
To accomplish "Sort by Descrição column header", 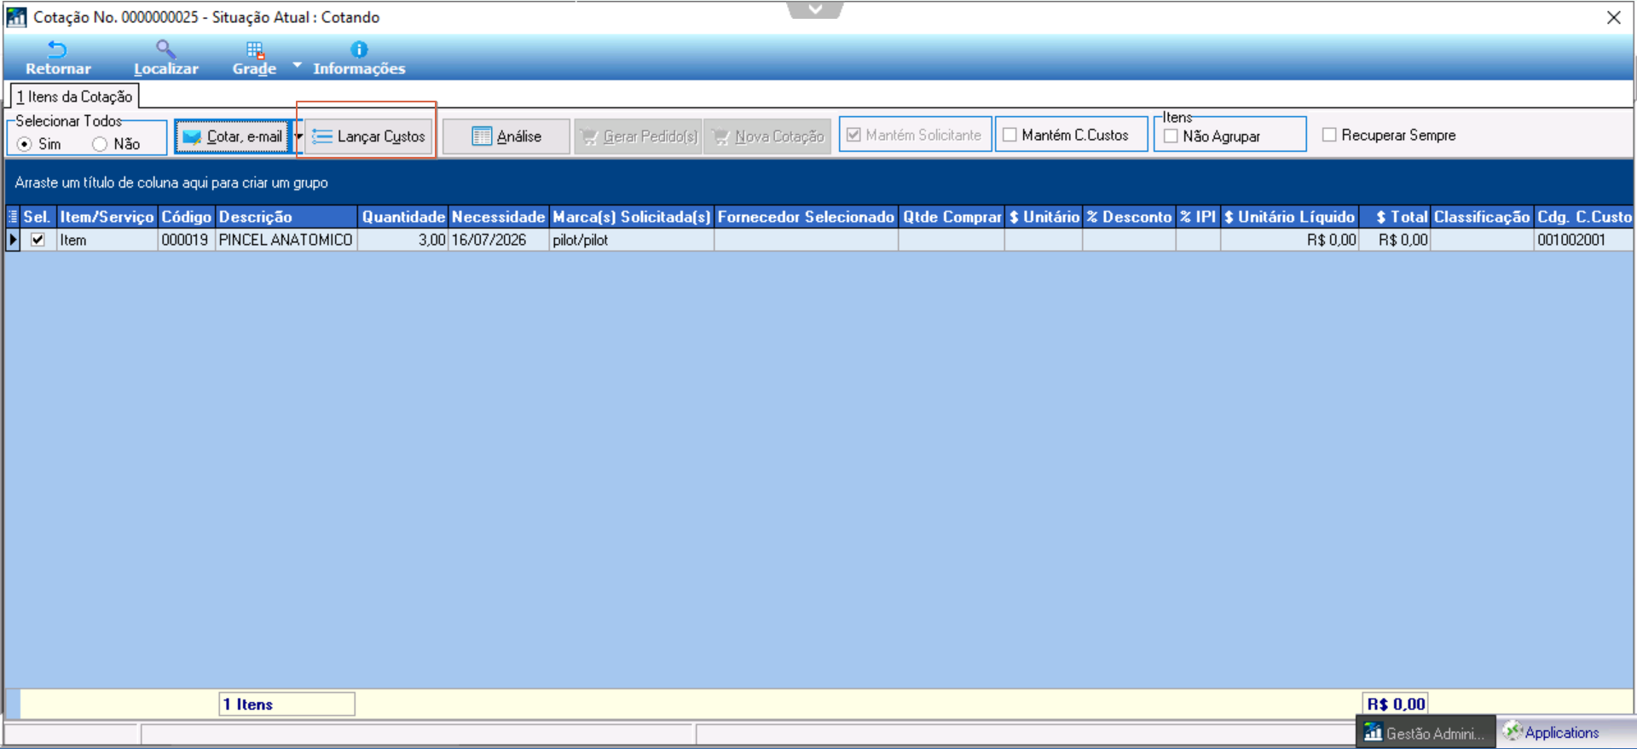I will point(286,217).
